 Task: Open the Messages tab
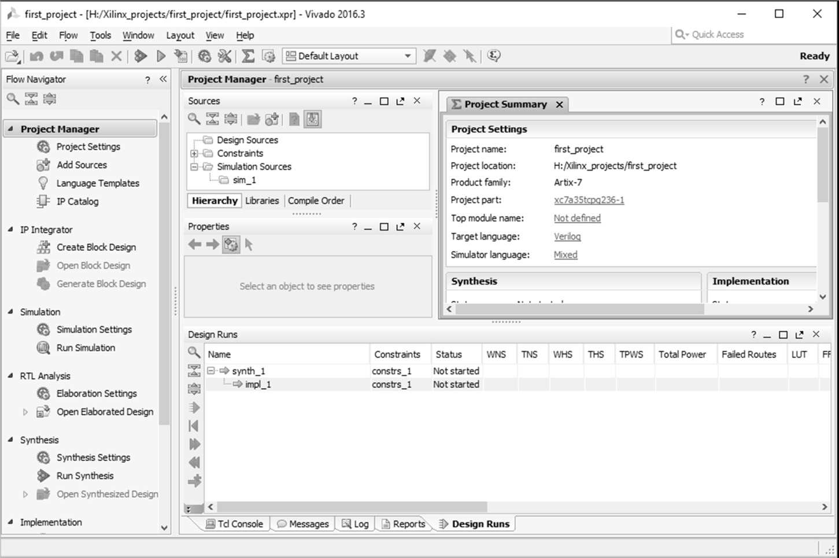(x=302, y=524)
